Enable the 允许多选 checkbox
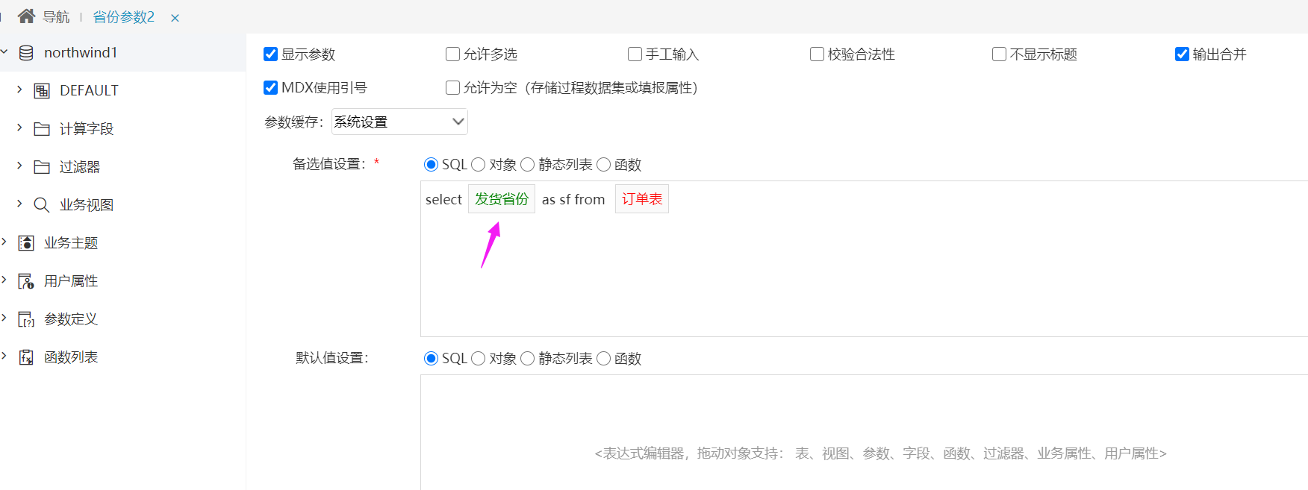 [452, 54]
